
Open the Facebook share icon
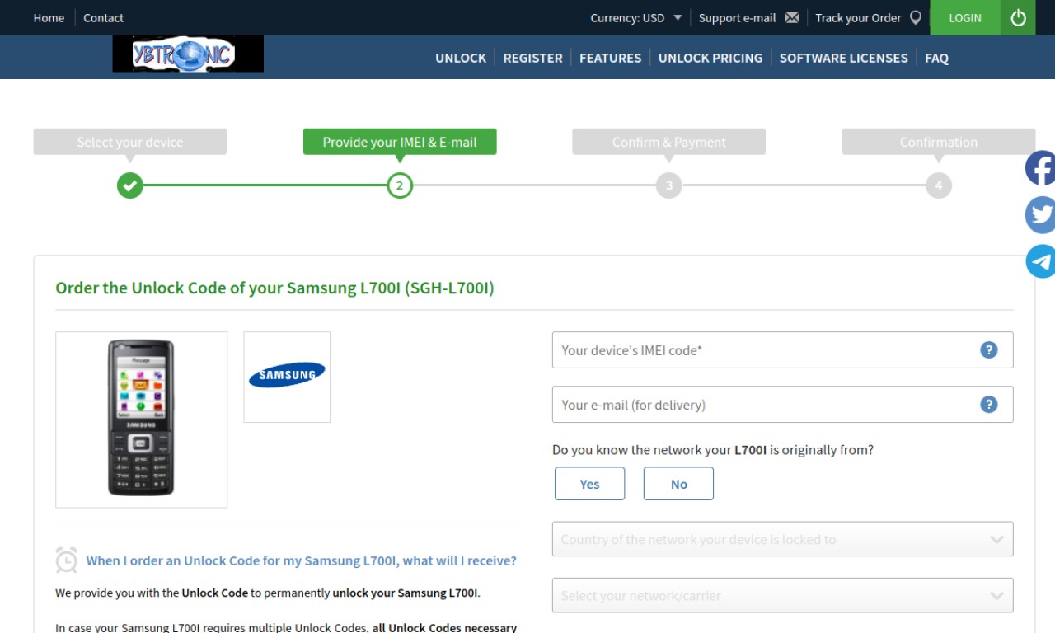click(1040, 168)
